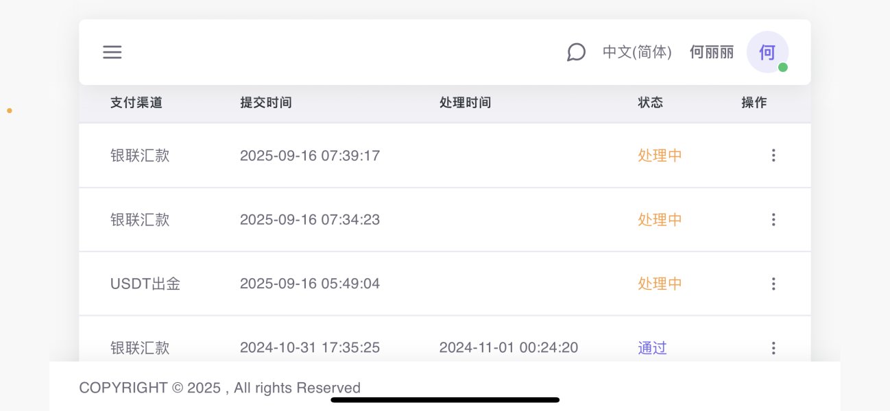This screenshot has width=890, height=411.
Task: Open the 何丽丽 account menu
Action: (712, 52)
